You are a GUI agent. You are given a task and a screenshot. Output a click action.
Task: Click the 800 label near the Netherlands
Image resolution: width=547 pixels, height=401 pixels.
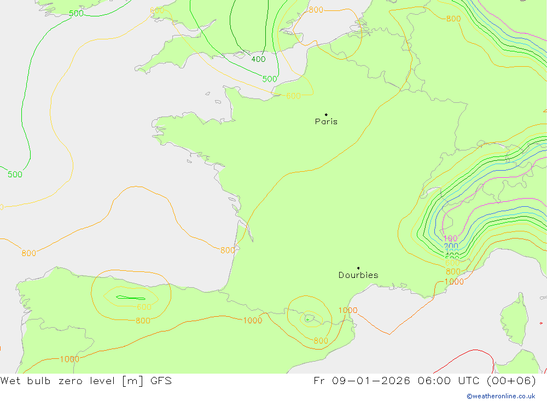pos(316,10)
